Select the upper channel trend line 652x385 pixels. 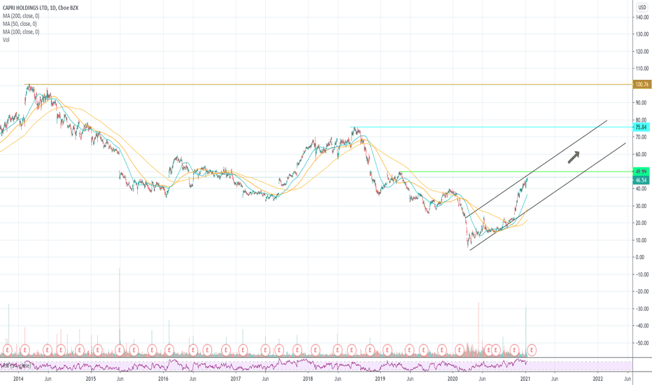click(537, 169)
